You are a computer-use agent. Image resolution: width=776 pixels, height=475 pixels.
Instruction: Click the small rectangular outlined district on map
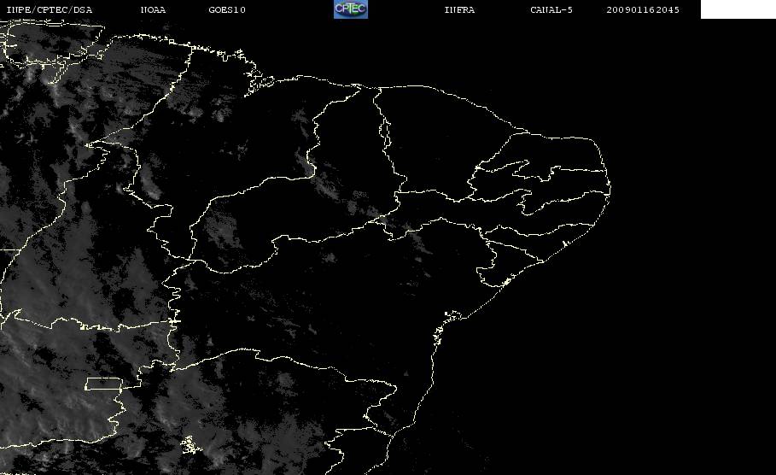[103, 384]
